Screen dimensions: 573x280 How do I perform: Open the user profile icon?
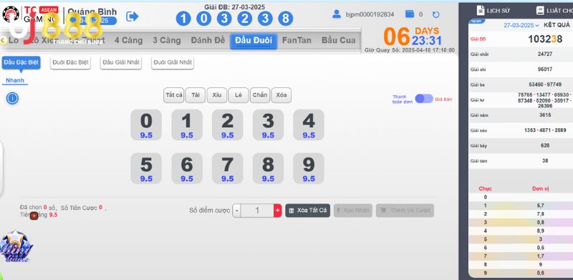click(336, 14)
